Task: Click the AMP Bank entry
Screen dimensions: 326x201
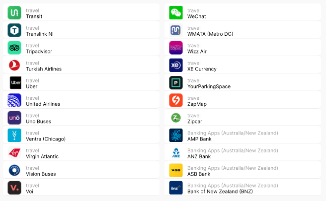Action: tap(244, 135)
